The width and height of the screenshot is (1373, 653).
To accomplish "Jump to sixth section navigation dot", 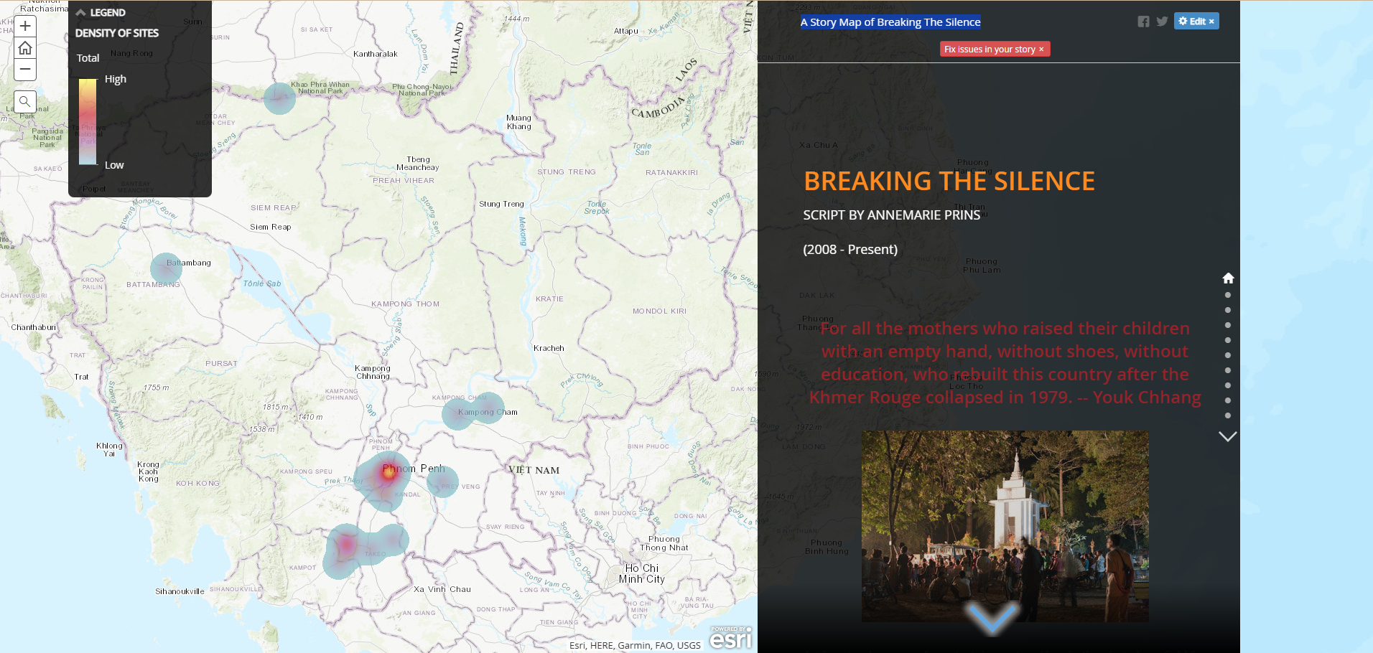I will click(x=1228, y=370).
